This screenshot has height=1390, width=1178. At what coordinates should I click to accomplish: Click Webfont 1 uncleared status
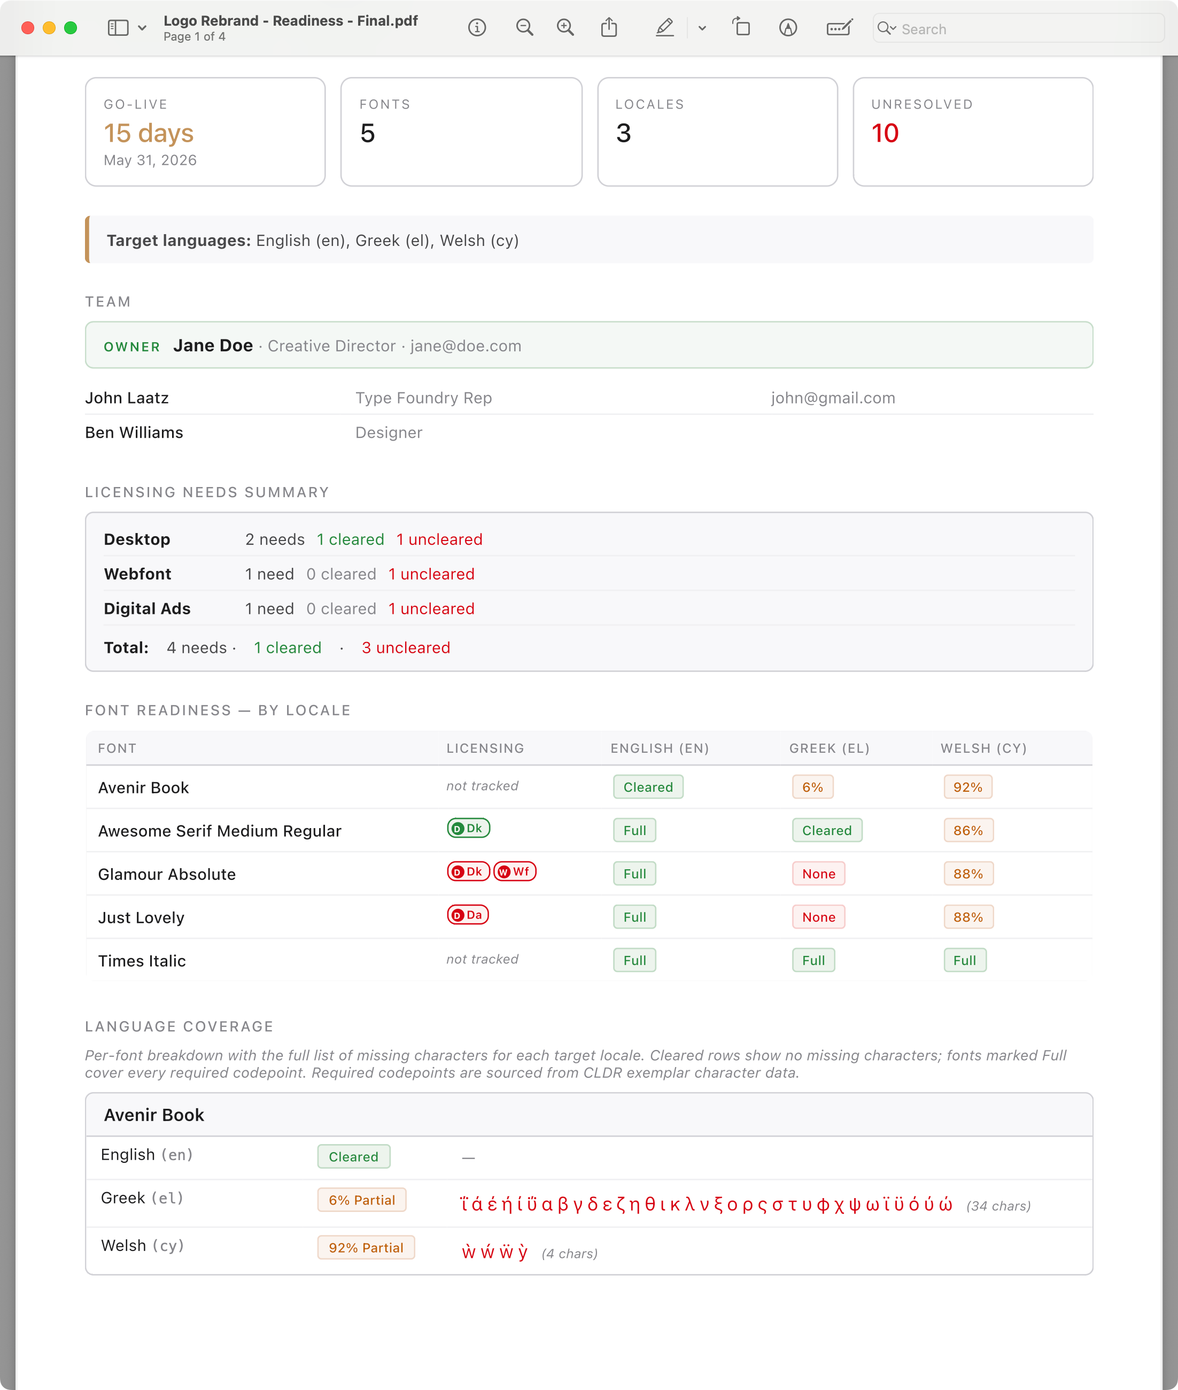431,574
